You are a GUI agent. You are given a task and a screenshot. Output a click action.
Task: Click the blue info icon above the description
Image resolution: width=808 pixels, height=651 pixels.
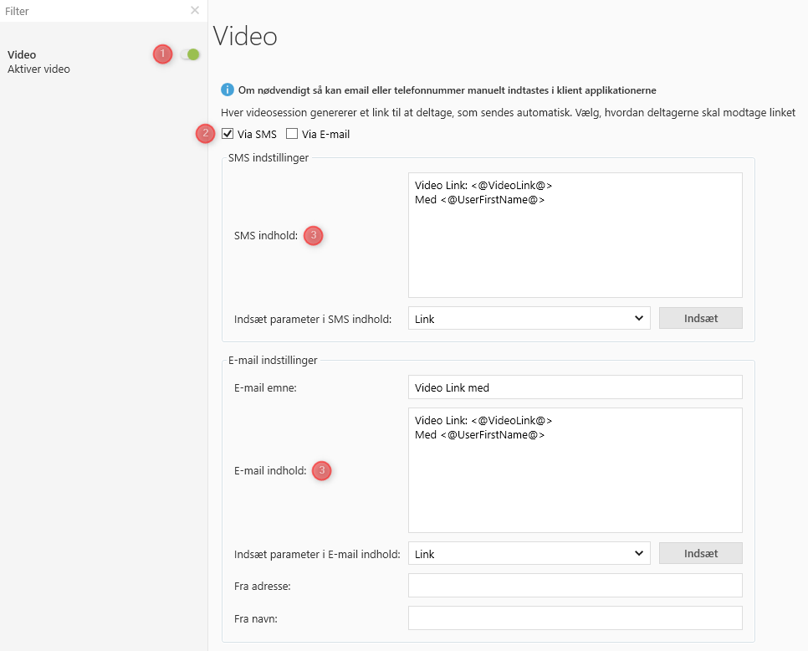pos(227,90)
